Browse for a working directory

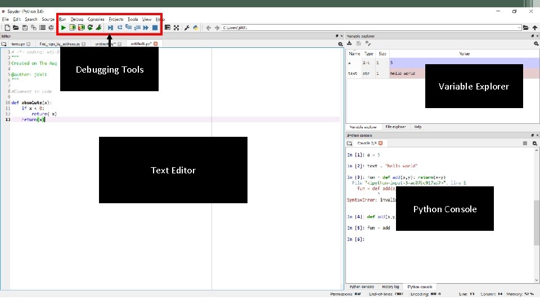point(526,28)
